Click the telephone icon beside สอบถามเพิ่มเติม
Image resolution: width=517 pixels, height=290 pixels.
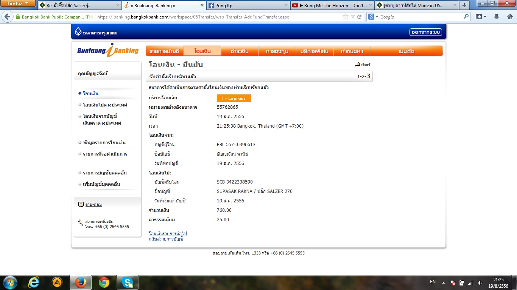pyautogui.click(x=80, y=223)
